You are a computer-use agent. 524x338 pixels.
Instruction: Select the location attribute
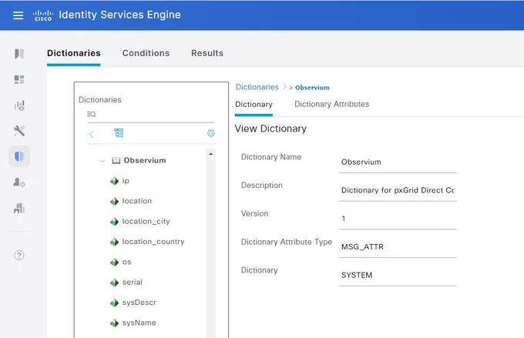pyautogui.click(x=137, y=201)
